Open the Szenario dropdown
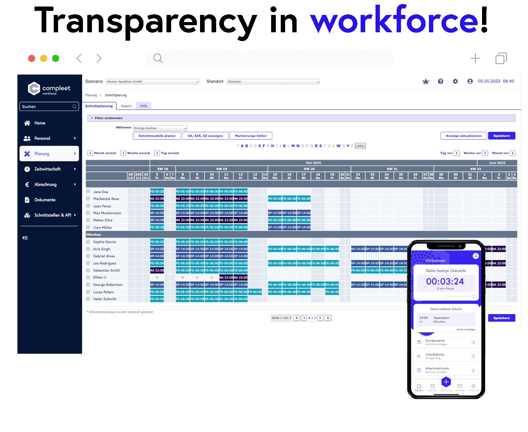 [152, 82]
